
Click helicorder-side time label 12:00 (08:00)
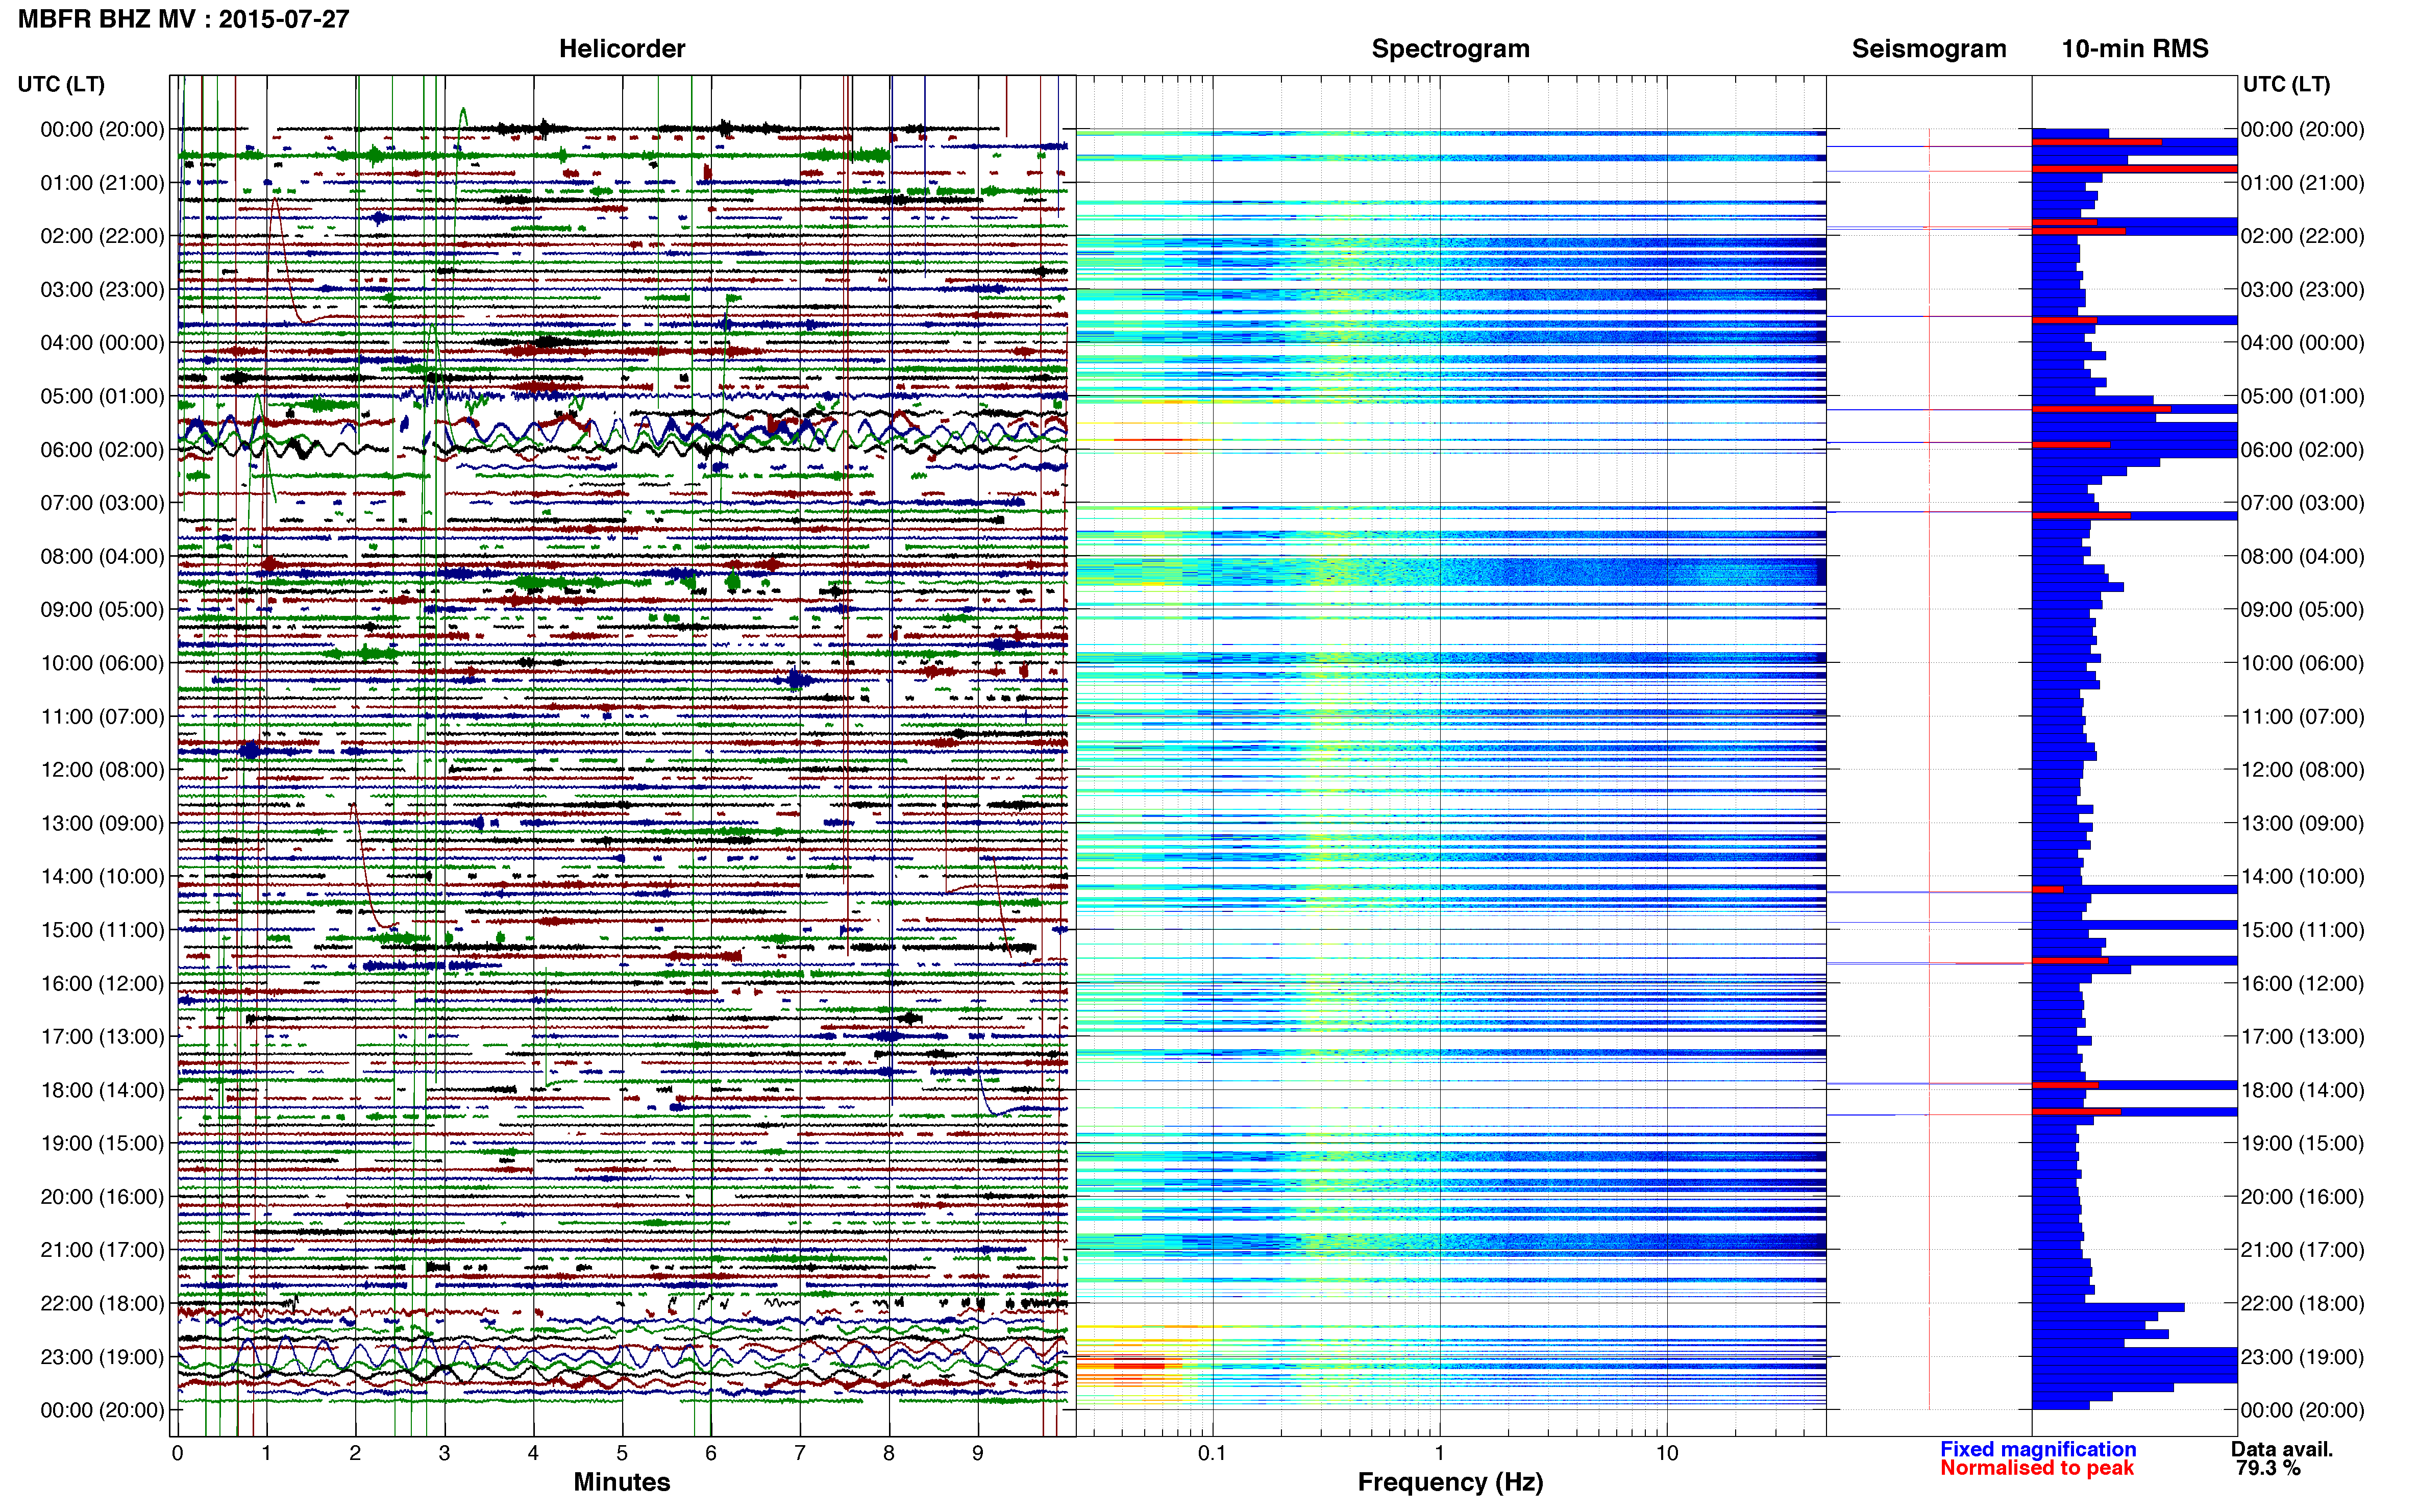tap(102, 770)
